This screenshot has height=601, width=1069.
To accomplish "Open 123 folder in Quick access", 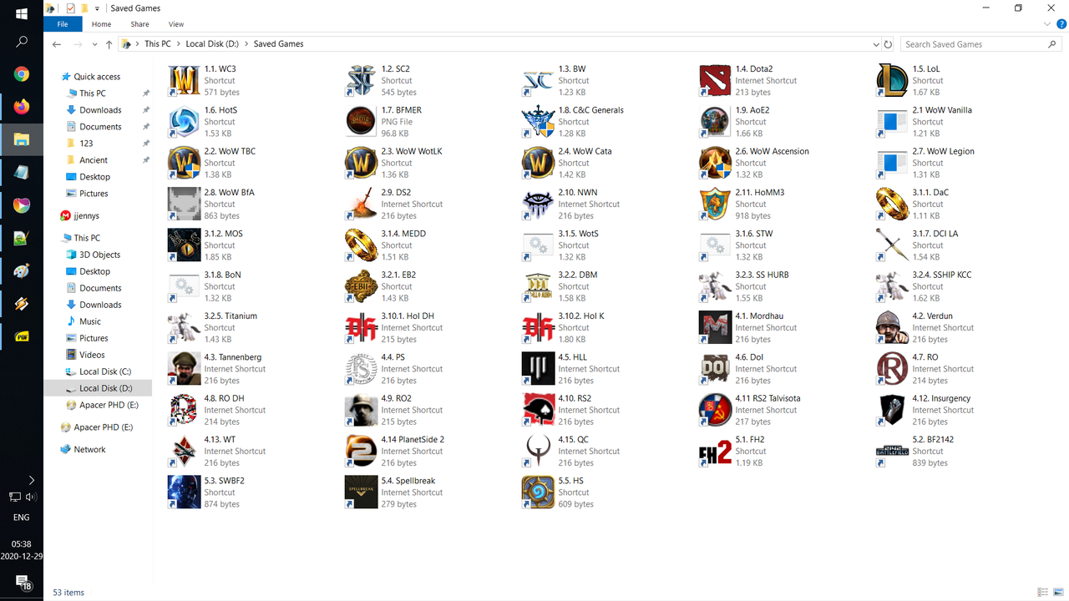I will [86, 144].
